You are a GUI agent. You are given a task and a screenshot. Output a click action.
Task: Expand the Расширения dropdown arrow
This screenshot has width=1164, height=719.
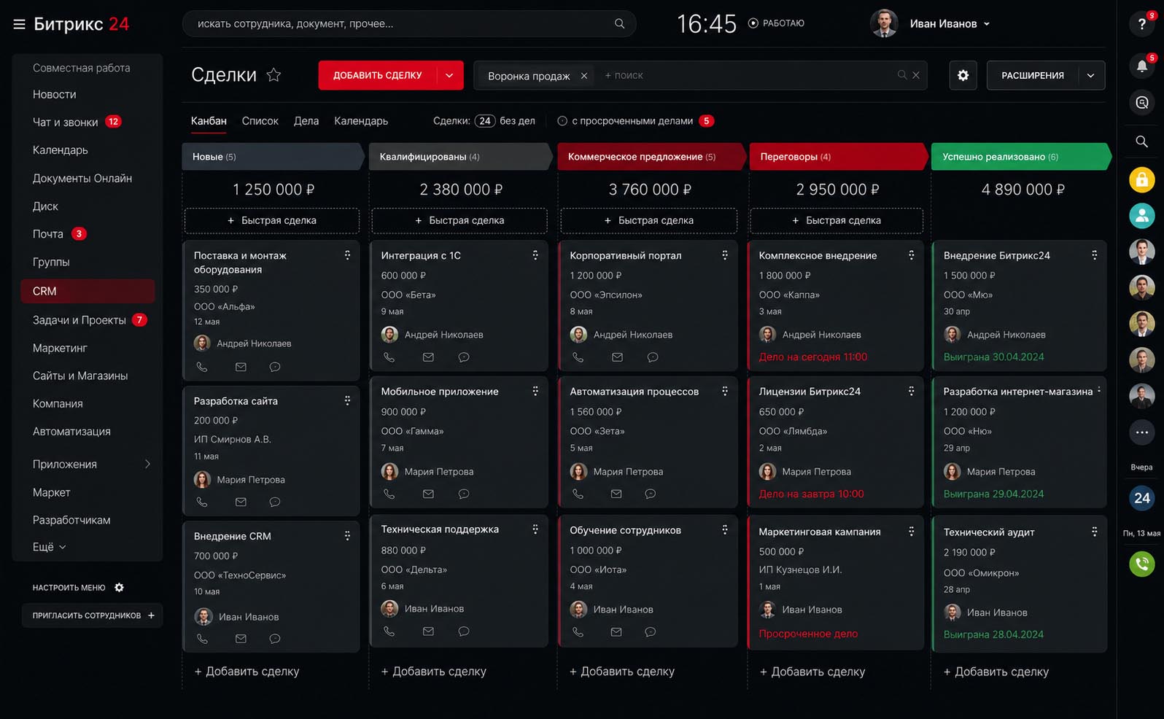[x=1091, y=75]
